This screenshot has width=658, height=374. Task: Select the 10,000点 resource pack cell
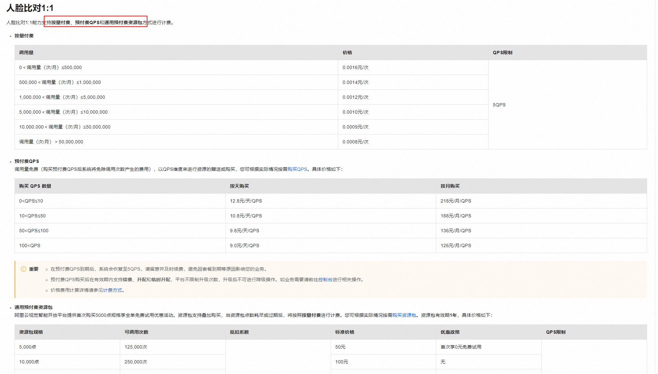(x=67, y=362)
